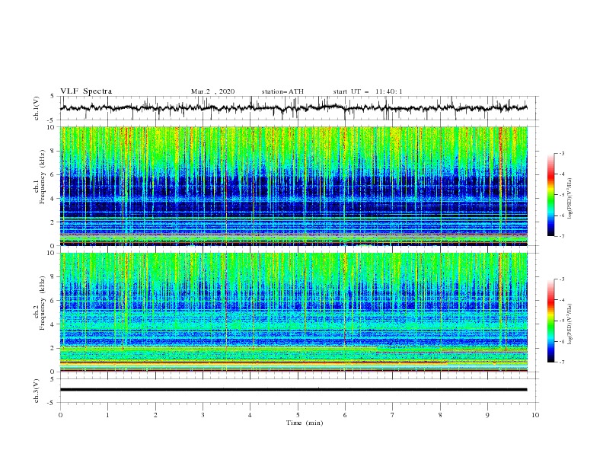Click time axis tick label "8"
The height and width of the screenshot is (466, 603).
[440, 415]
